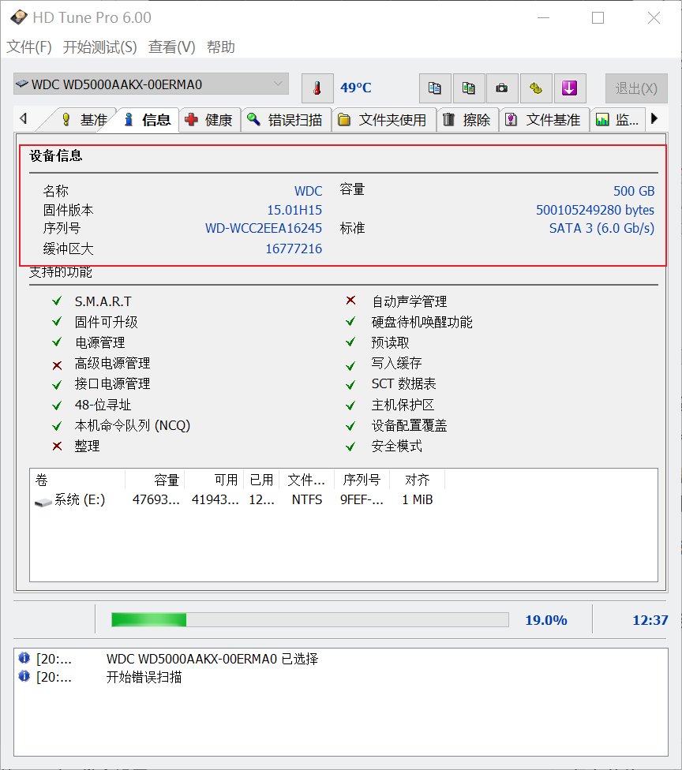Viewport: 682px width, 770px height.
Task: Open the 帮助 menu
Action: (x=220, y=47)
